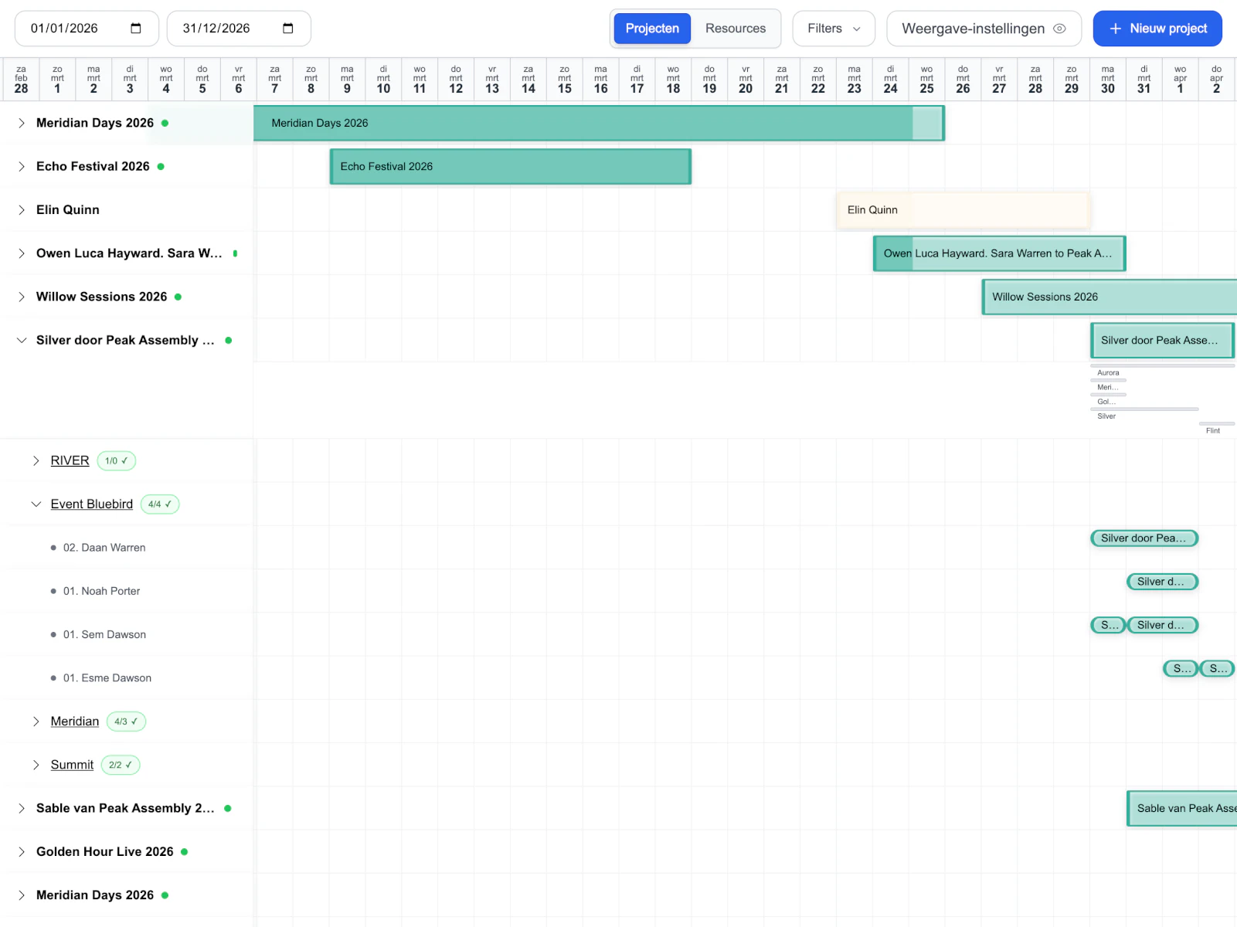Click the Meridian 4/3 checkmark badge
The width and height of the screenshot is (1237, 927).
(126, 722)
